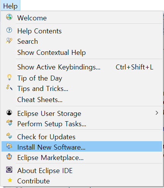Click the Tips and Tricks wand icon

pyautogui.click(x=9, y=87)
